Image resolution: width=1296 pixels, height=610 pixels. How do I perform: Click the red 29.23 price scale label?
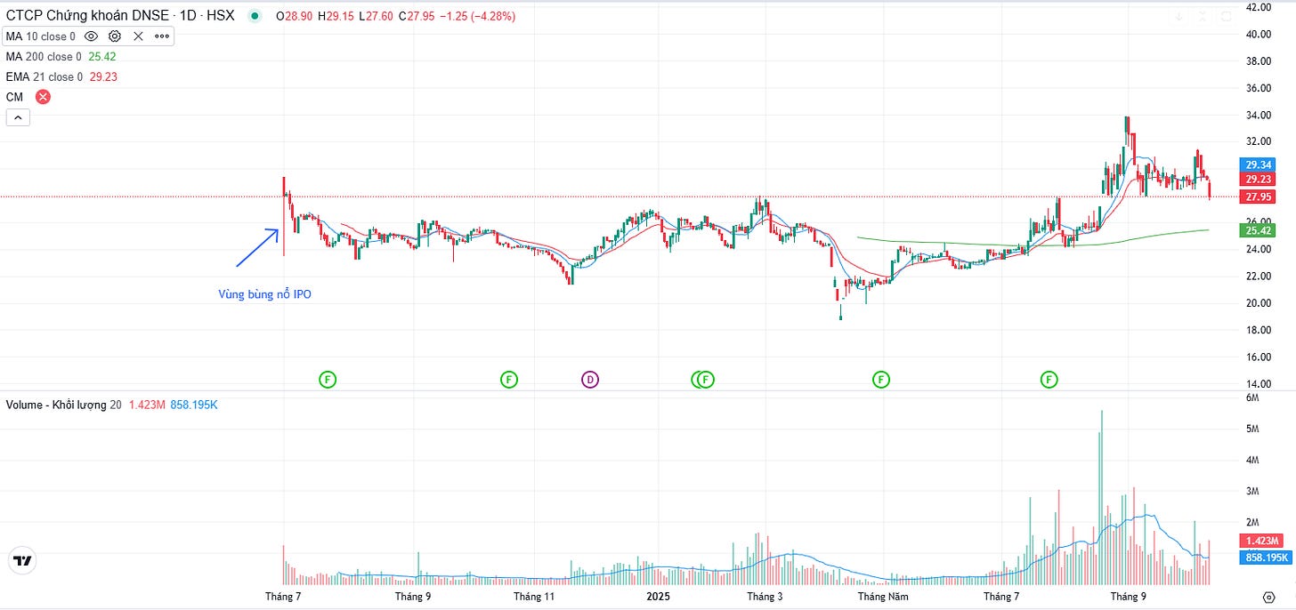pos(1257,179)
